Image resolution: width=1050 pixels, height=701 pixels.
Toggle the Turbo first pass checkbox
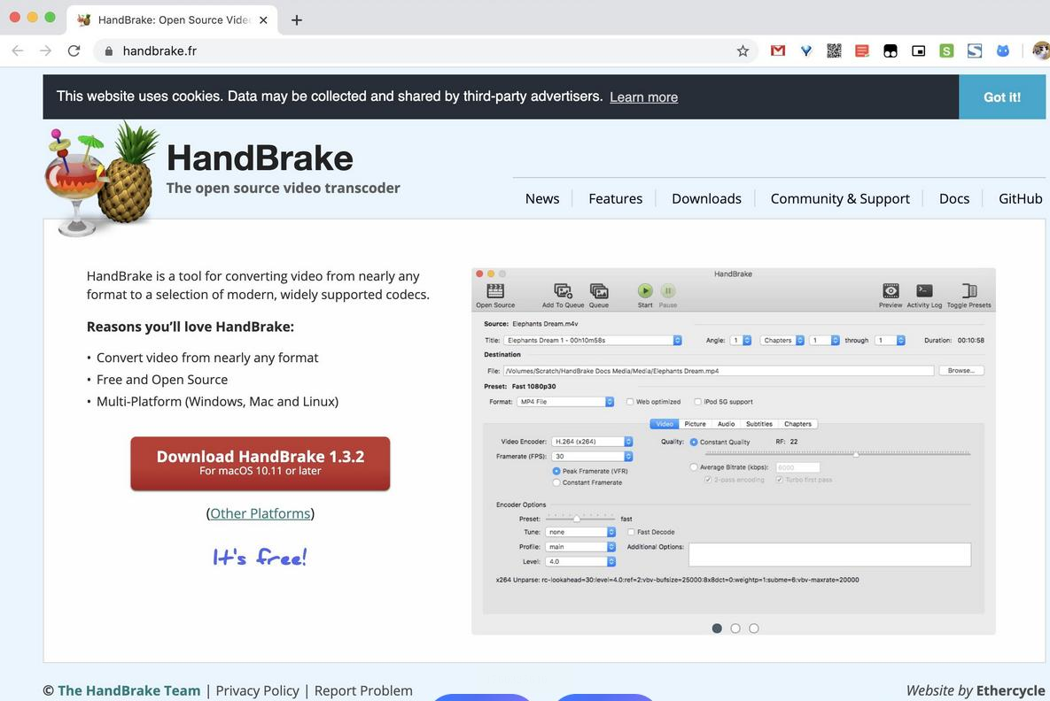tap(780, 480)
